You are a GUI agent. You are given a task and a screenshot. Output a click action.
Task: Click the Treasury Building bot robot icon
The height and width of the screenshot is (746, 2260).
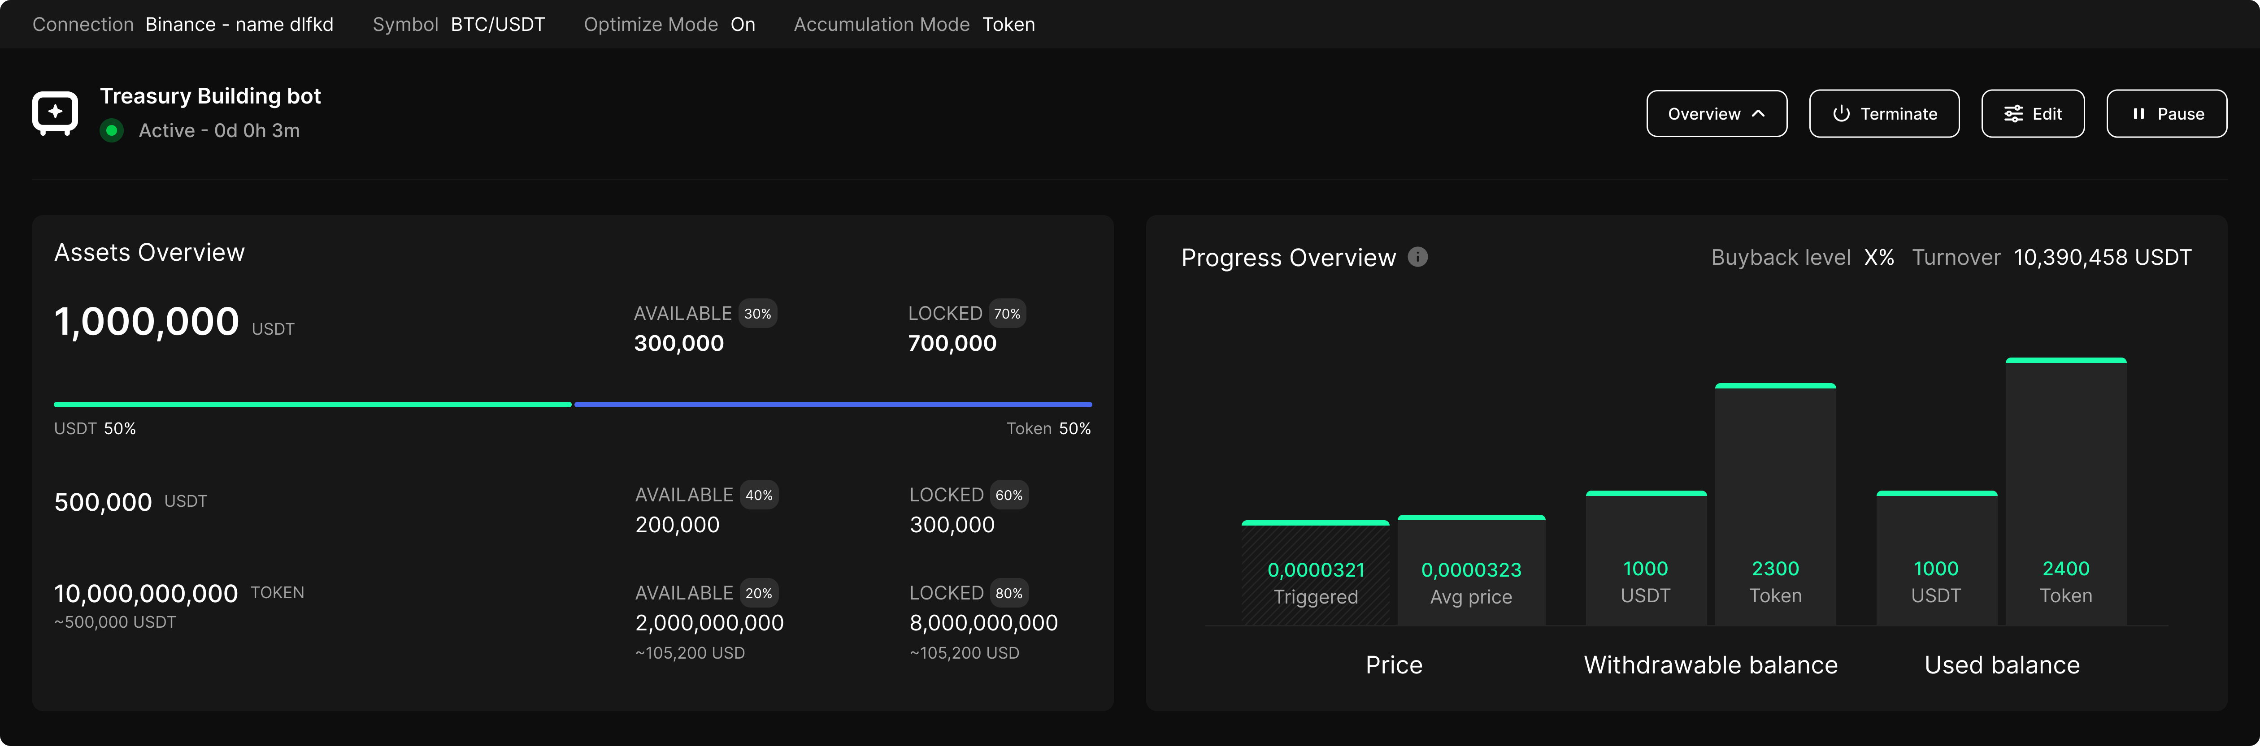[54, 112]
